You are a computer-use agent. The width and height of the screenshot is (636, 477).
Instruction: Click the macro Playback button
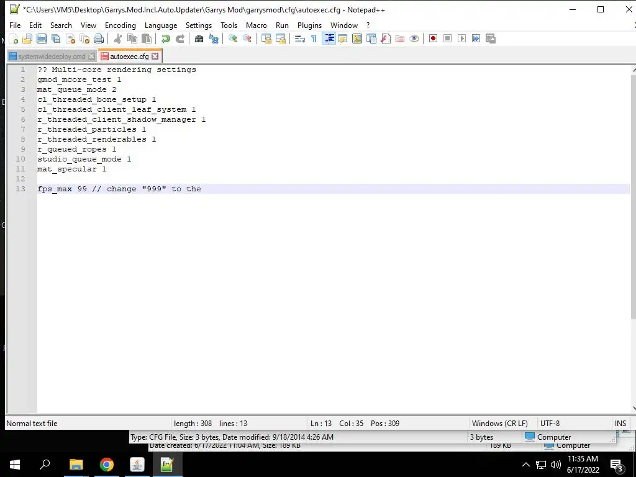(x=461, y=39)
